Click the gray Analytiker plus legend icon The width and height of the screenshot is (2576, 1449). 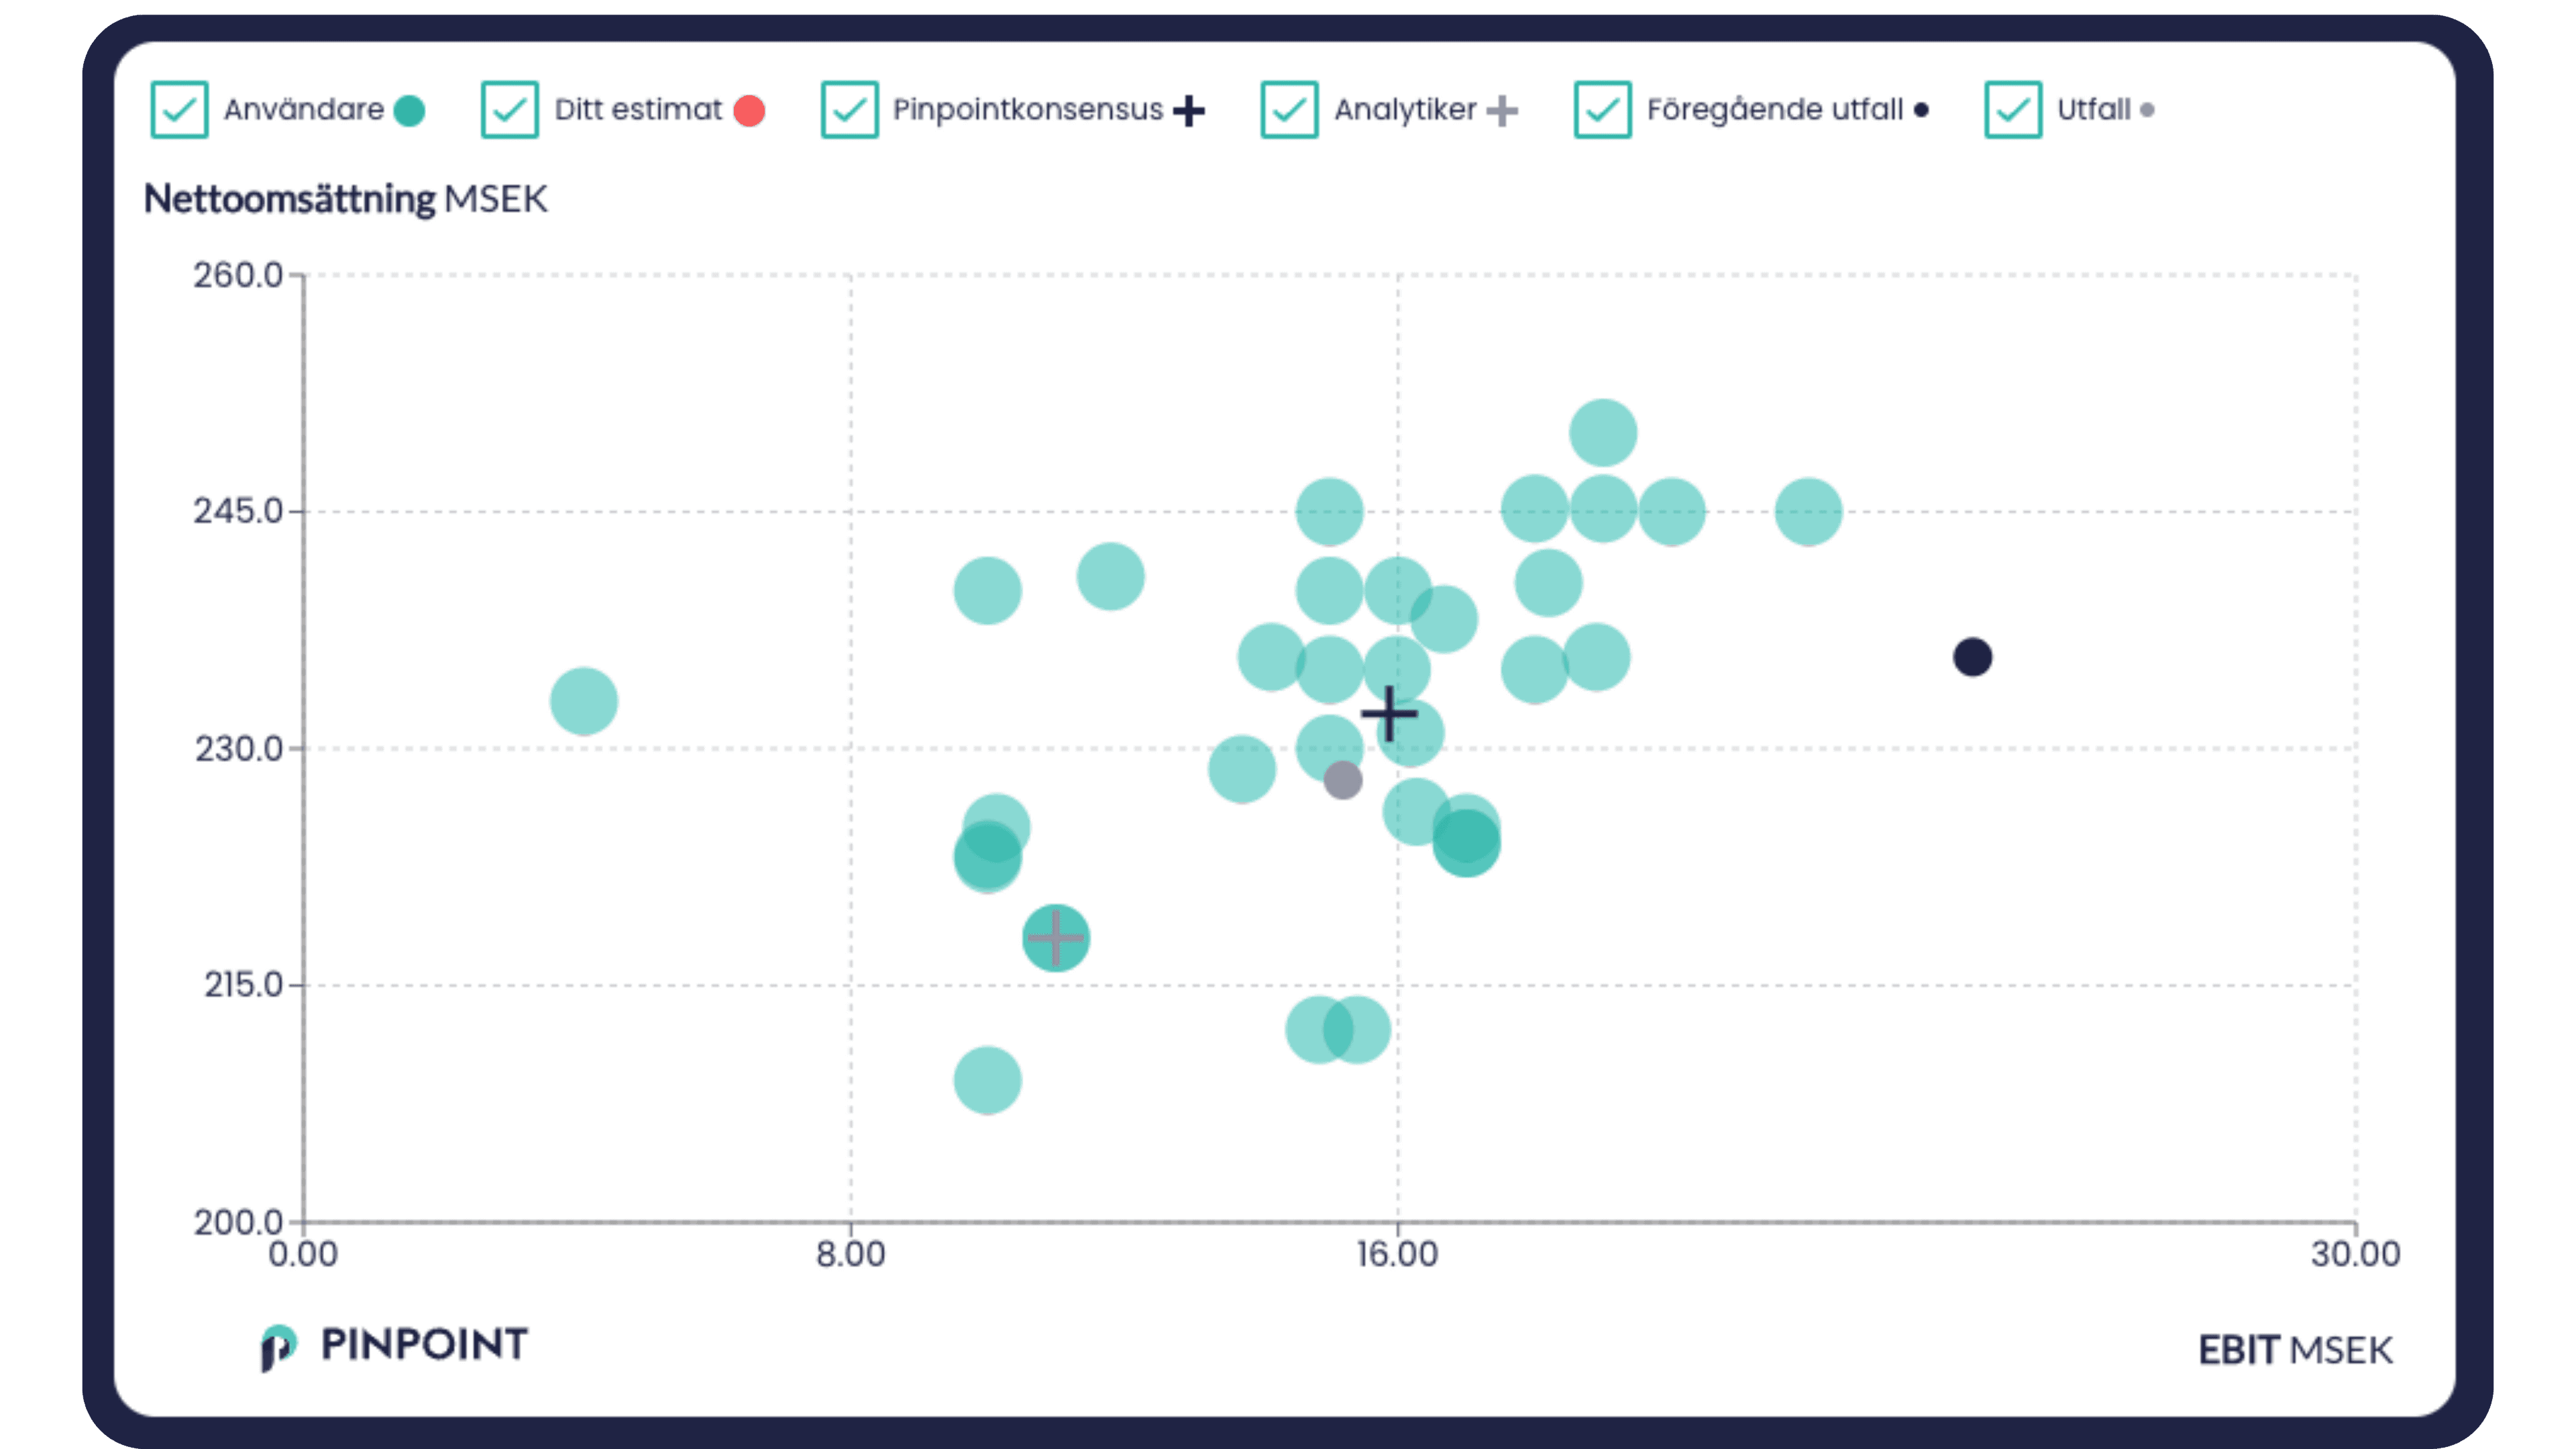coord(1502,110)
